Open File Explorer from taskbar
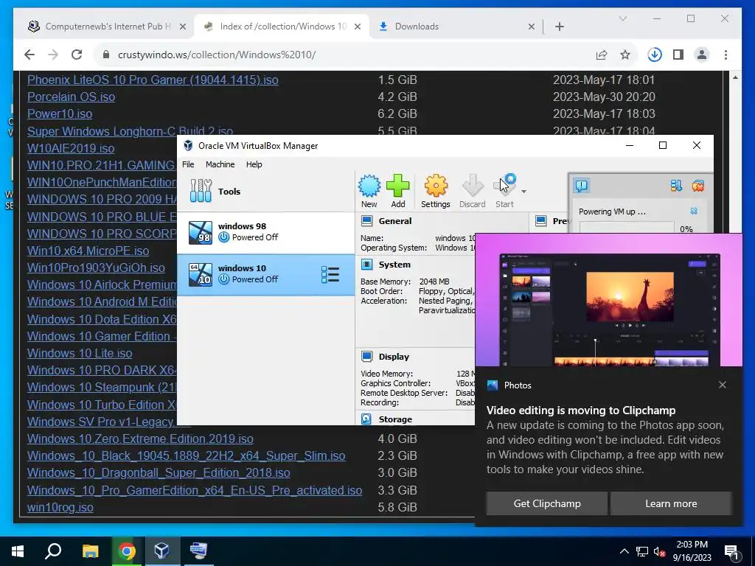The width and height of the screenshot is (755, 566). (x=90, y=551)
